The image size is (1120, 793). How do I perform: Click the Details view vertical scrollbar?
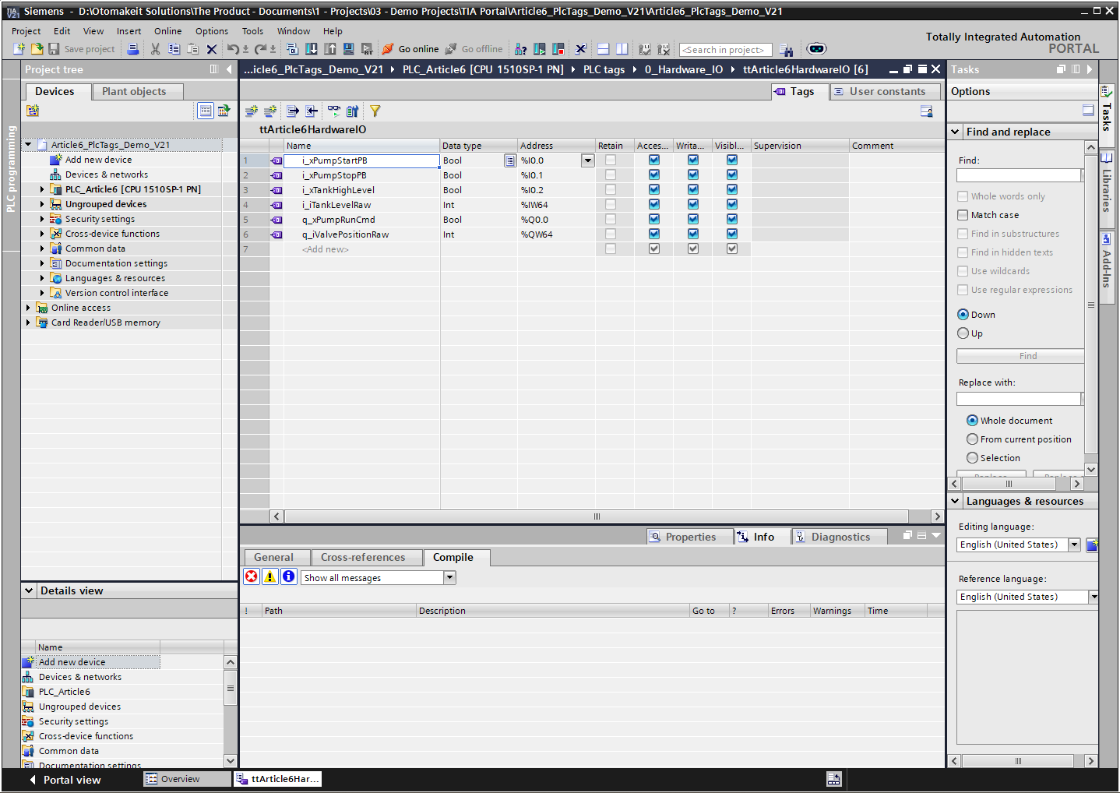(x=230, y=712)
